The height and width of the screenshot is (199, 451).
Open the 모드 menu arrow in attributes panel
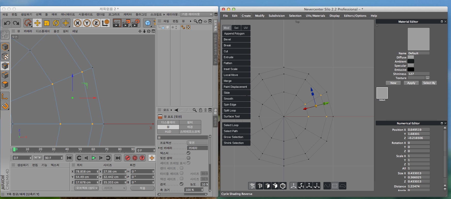tap(171, 110)
